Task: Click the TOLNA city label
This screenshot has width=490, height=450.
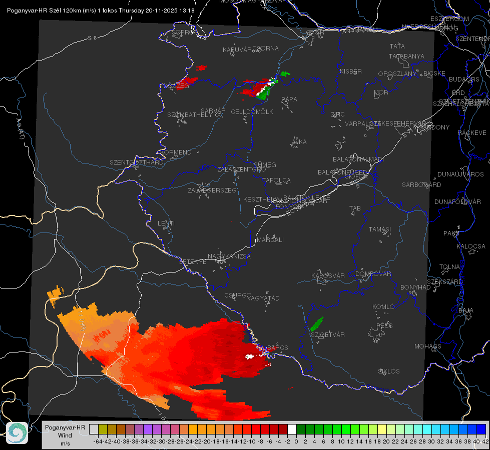Action: (449, 266)
